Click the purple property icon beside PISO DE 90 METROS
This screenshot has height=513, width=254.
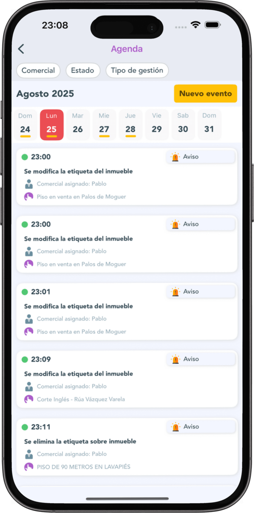[x=28, y=467]
